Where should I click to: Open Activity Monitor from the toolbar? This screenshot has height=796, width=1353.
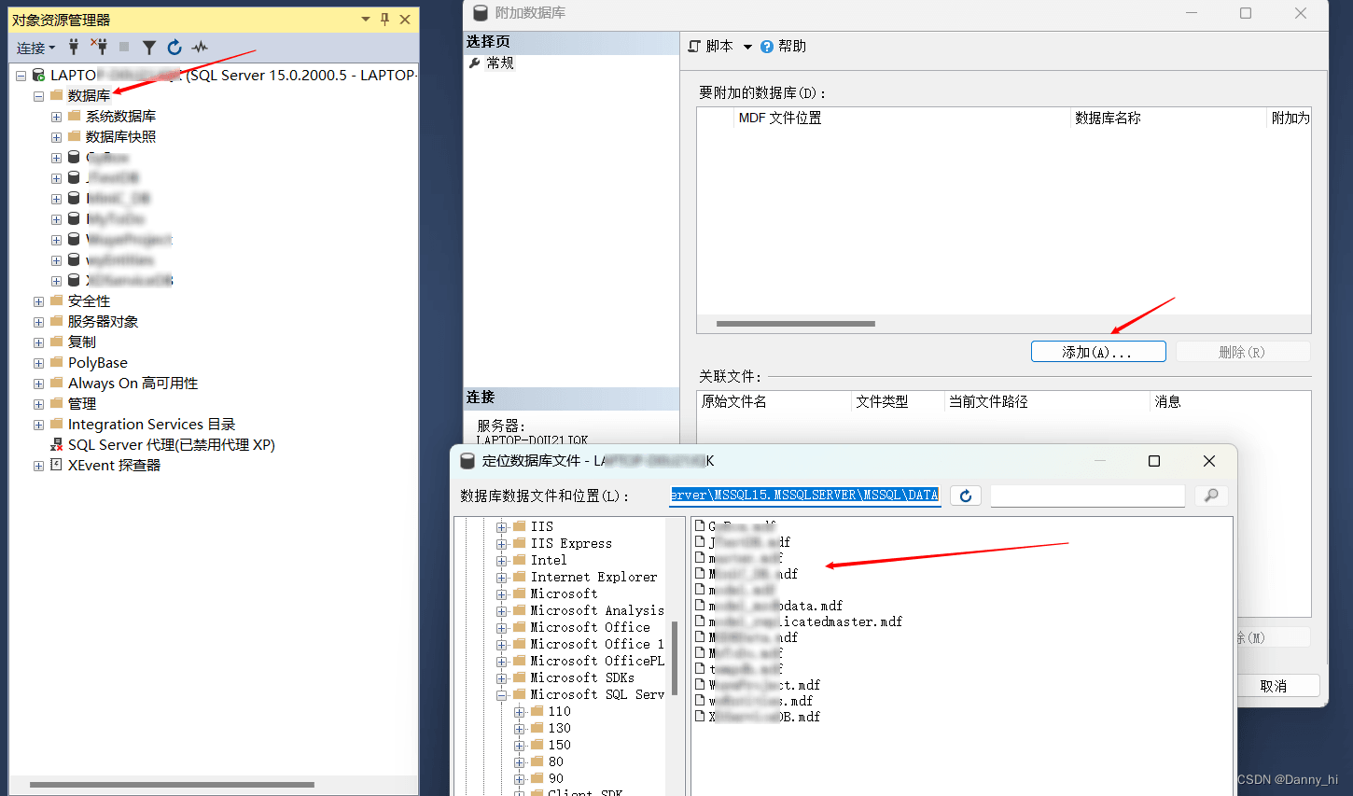point(200,47)
